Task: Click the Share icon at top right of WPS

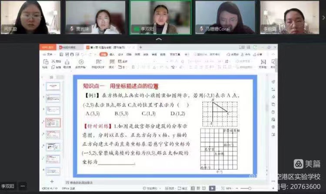Action: tap(258, 55)
